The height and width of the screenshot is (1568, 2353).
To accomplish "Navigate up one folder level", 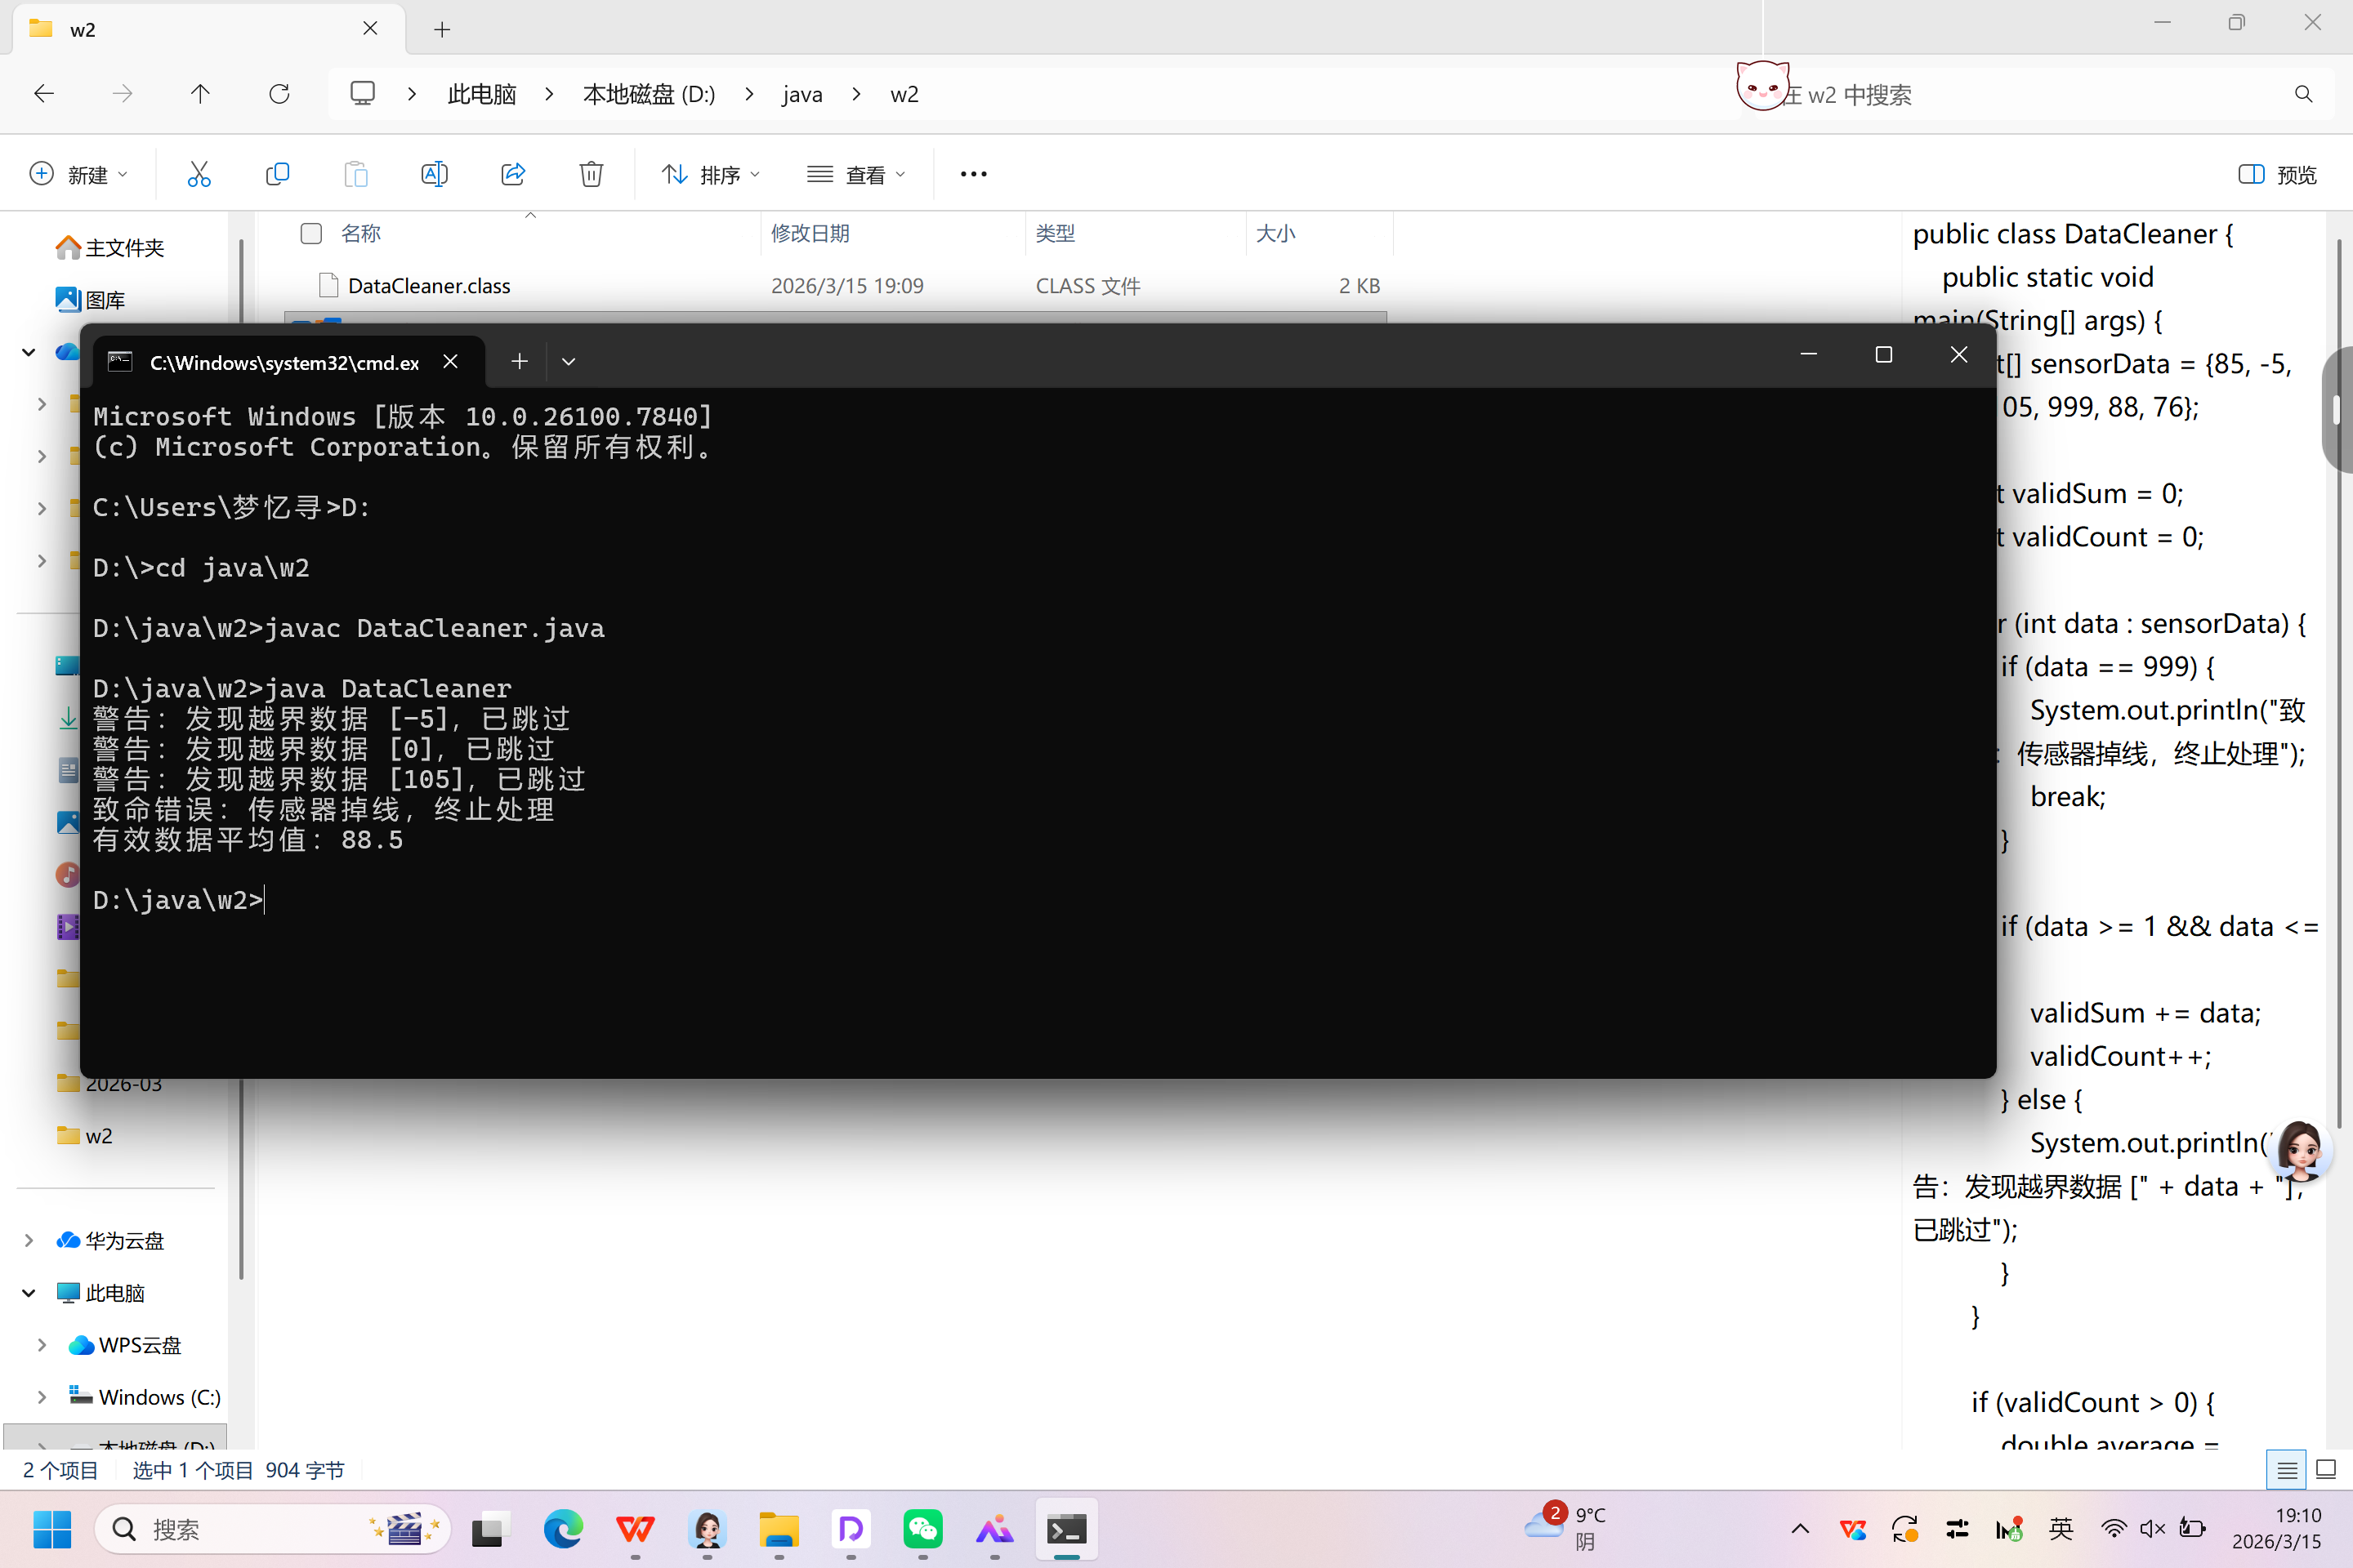I will point(200,94).
